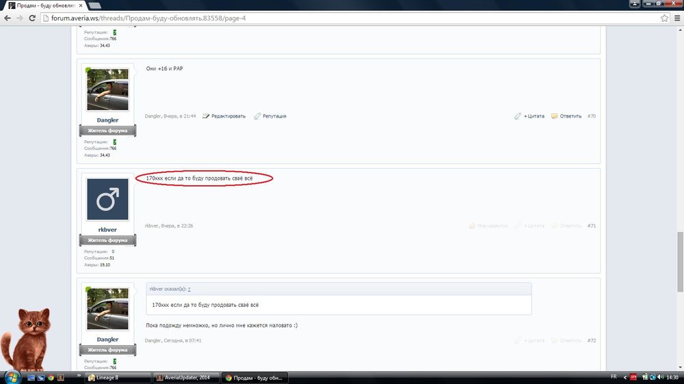Click the browser back arrow
Viewport: 684px width, 384px height.
pos(8,18)
